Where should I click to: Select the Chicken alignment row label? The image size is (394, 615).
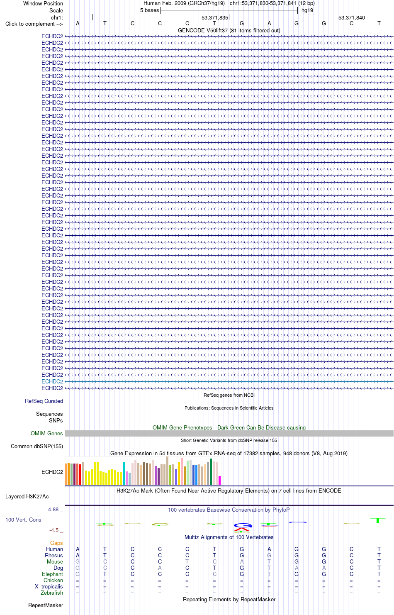point(54,580)
